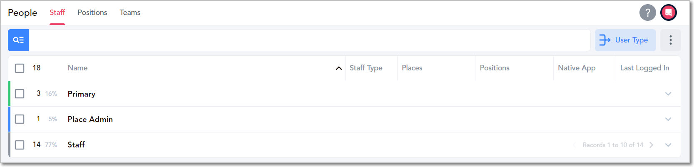The width and height of the screenshot is (694, 167).
Task: Switch to the Positions tab
Action: pos(92,12)
